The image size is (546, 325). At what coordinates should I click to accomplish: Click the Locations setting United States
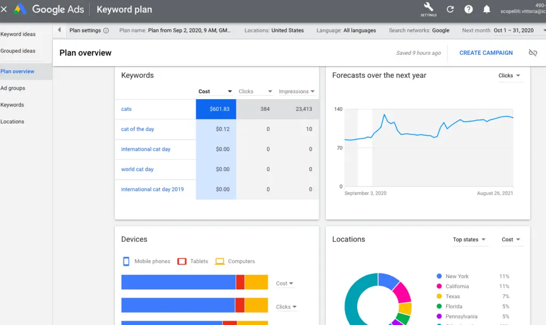(287, 30)
